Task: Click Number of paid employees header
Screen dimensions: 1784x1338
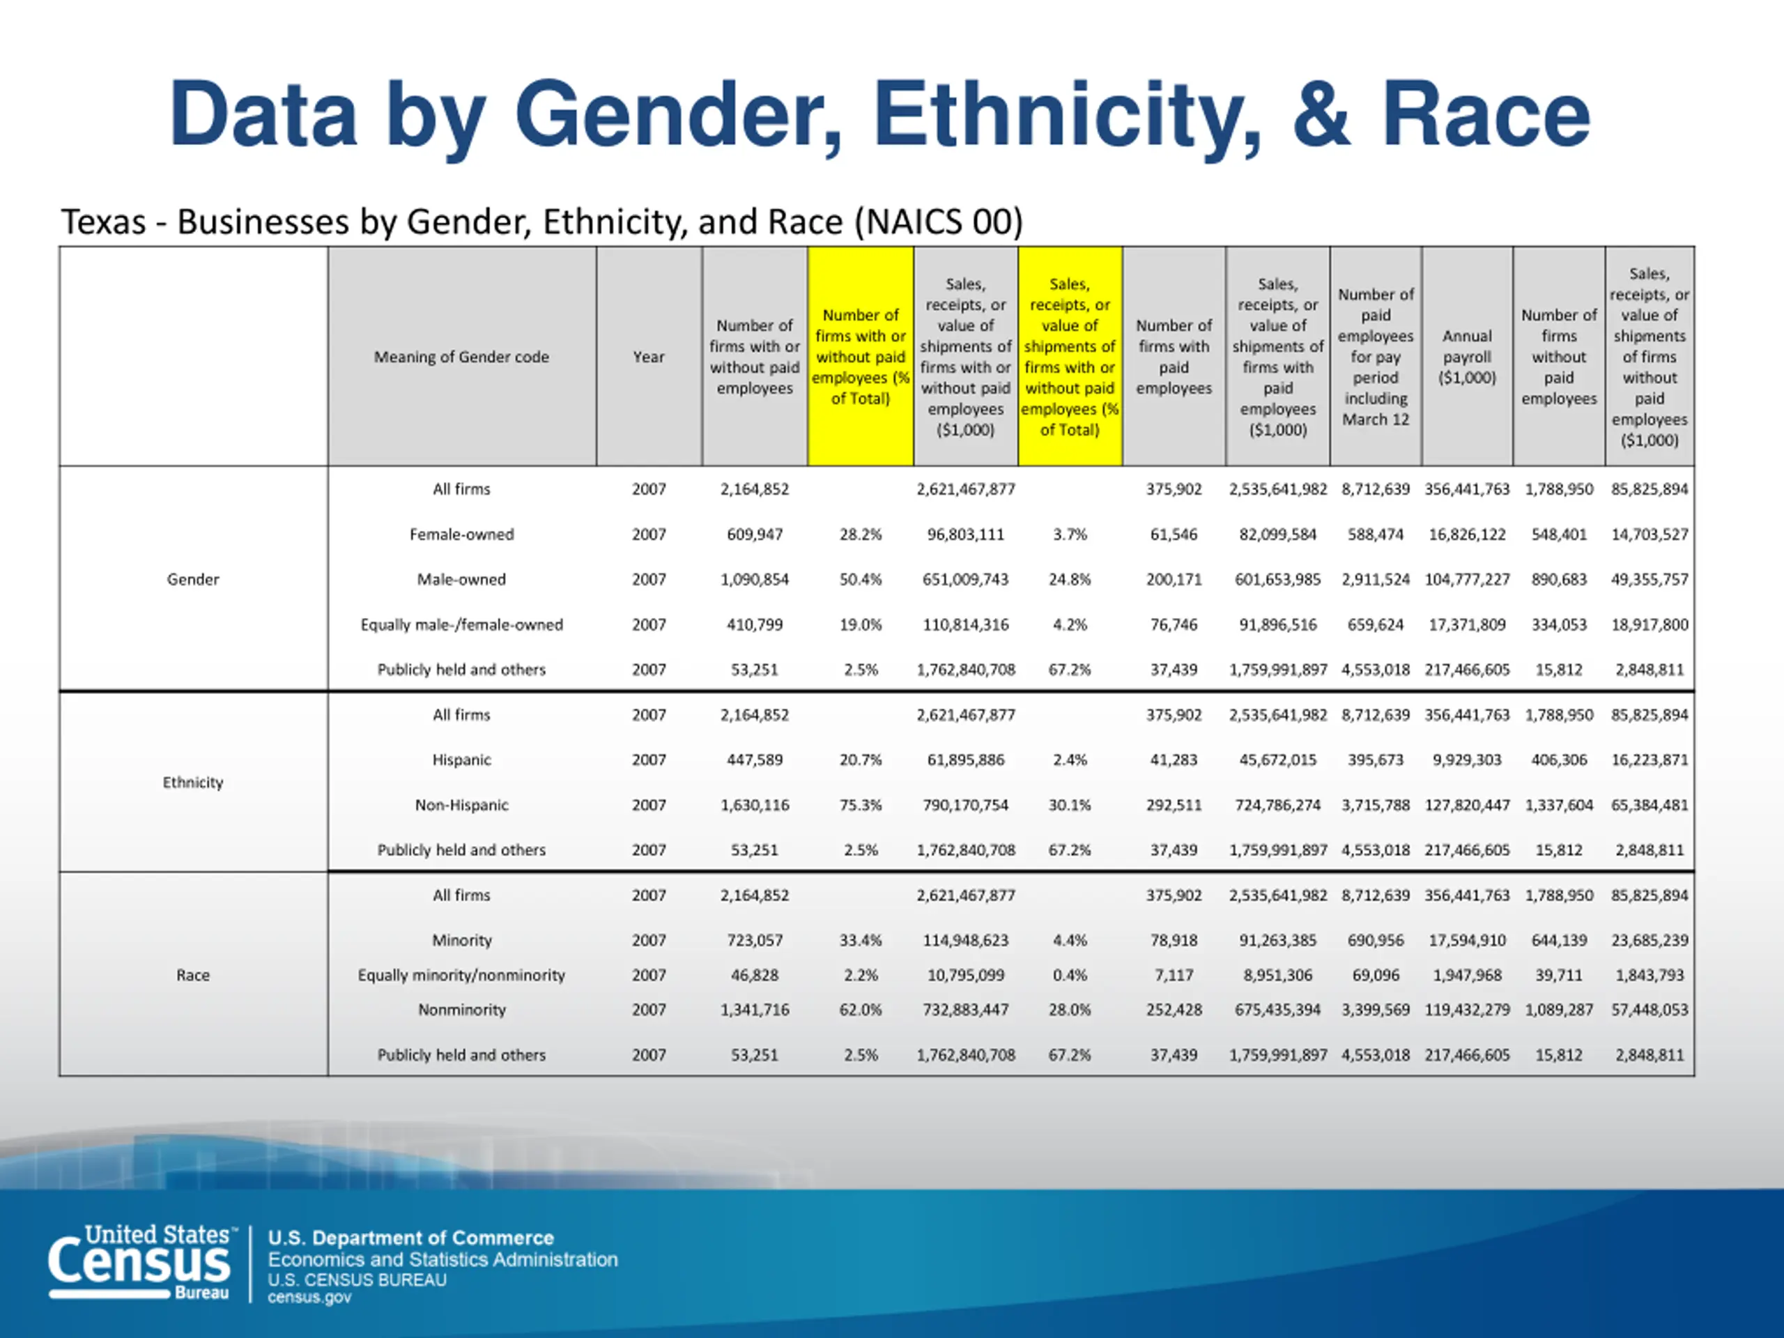Action: pyautogui.click(x=1376, y=357)
